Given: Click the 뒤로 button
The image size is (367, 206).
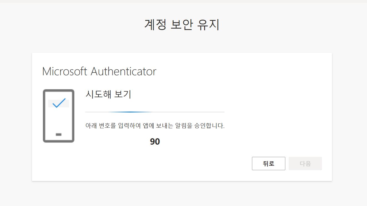Looking at the screenshot, I should pos(268,164).
